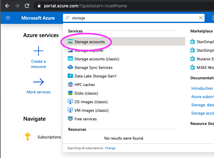Click the Disks (classic) icon

click(70, 93)
